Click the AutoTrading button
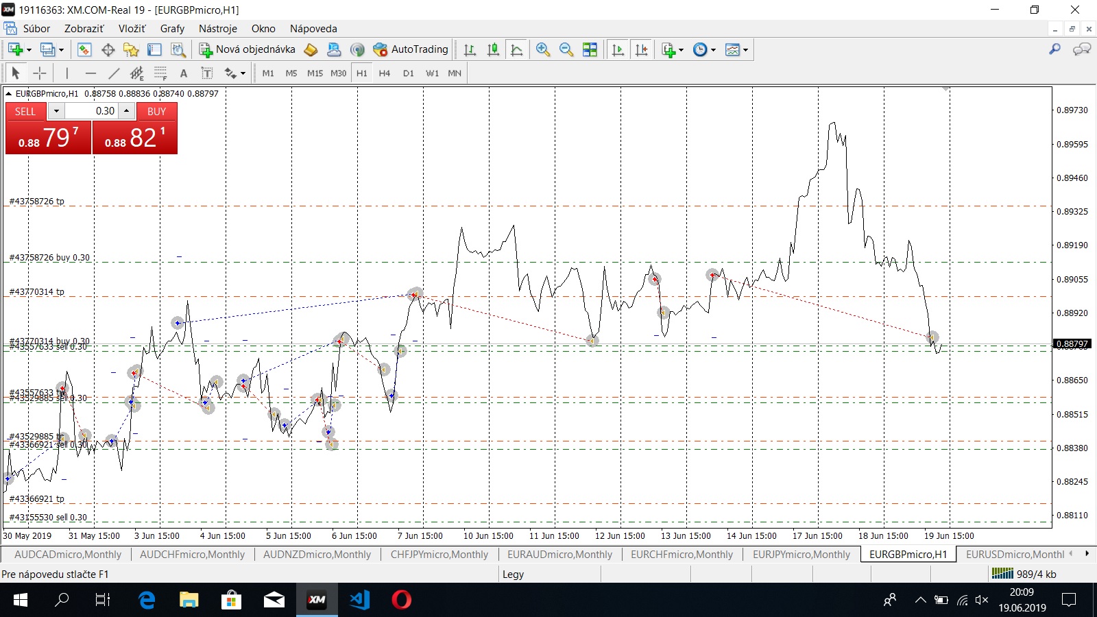This screenshot has height=617, width=1097. 411,49
